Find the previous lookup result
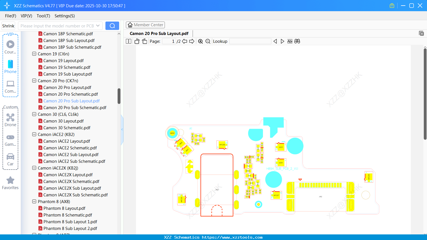The image size is (427, 240). click(275, 41)
